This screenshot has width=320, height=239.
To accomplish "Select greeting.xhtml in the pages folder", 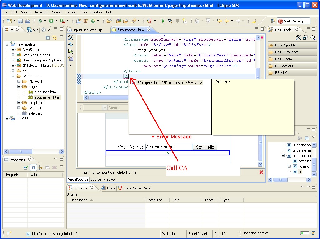I will point(45,92).
